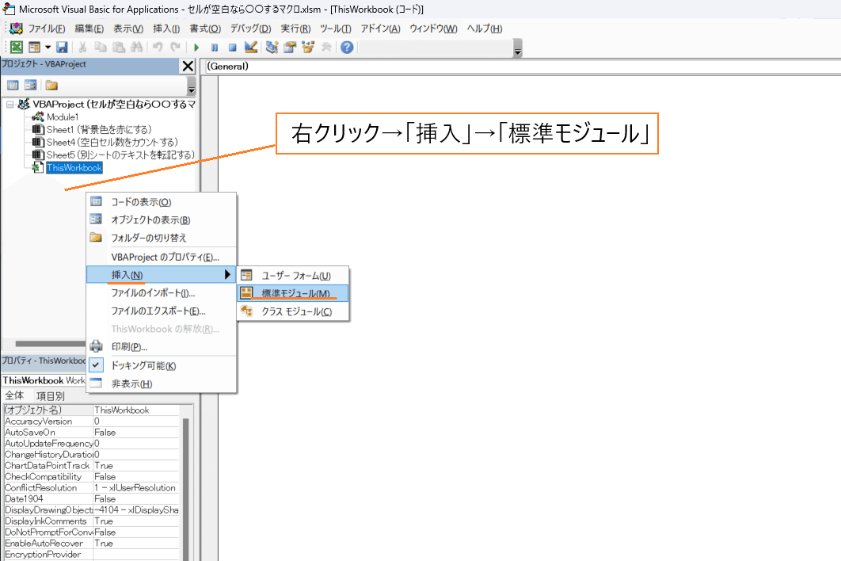Open toolbar options arrow at toolbar end
The height and width of the screenshot is (561, 841).
click(518, 48)
